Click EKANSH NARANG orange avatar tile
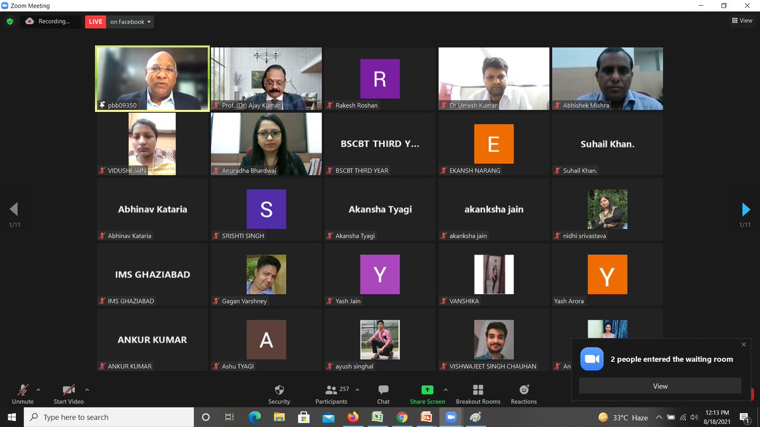This screenshot has height=427, width=760. [x=493, y=144]
